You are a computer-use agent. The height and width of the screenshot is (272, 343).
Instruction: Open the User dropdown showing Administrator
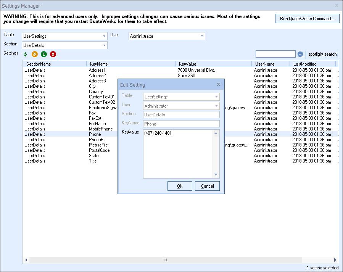point(202,36)
